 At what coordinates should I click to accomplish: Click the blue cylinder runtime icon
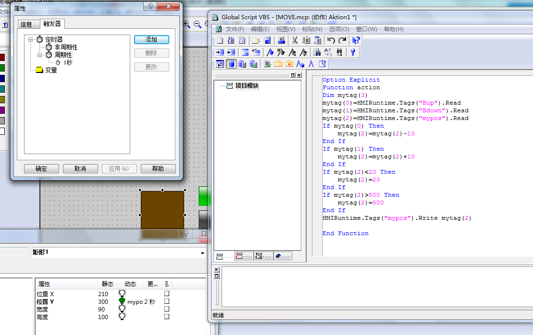pos(231,64)
